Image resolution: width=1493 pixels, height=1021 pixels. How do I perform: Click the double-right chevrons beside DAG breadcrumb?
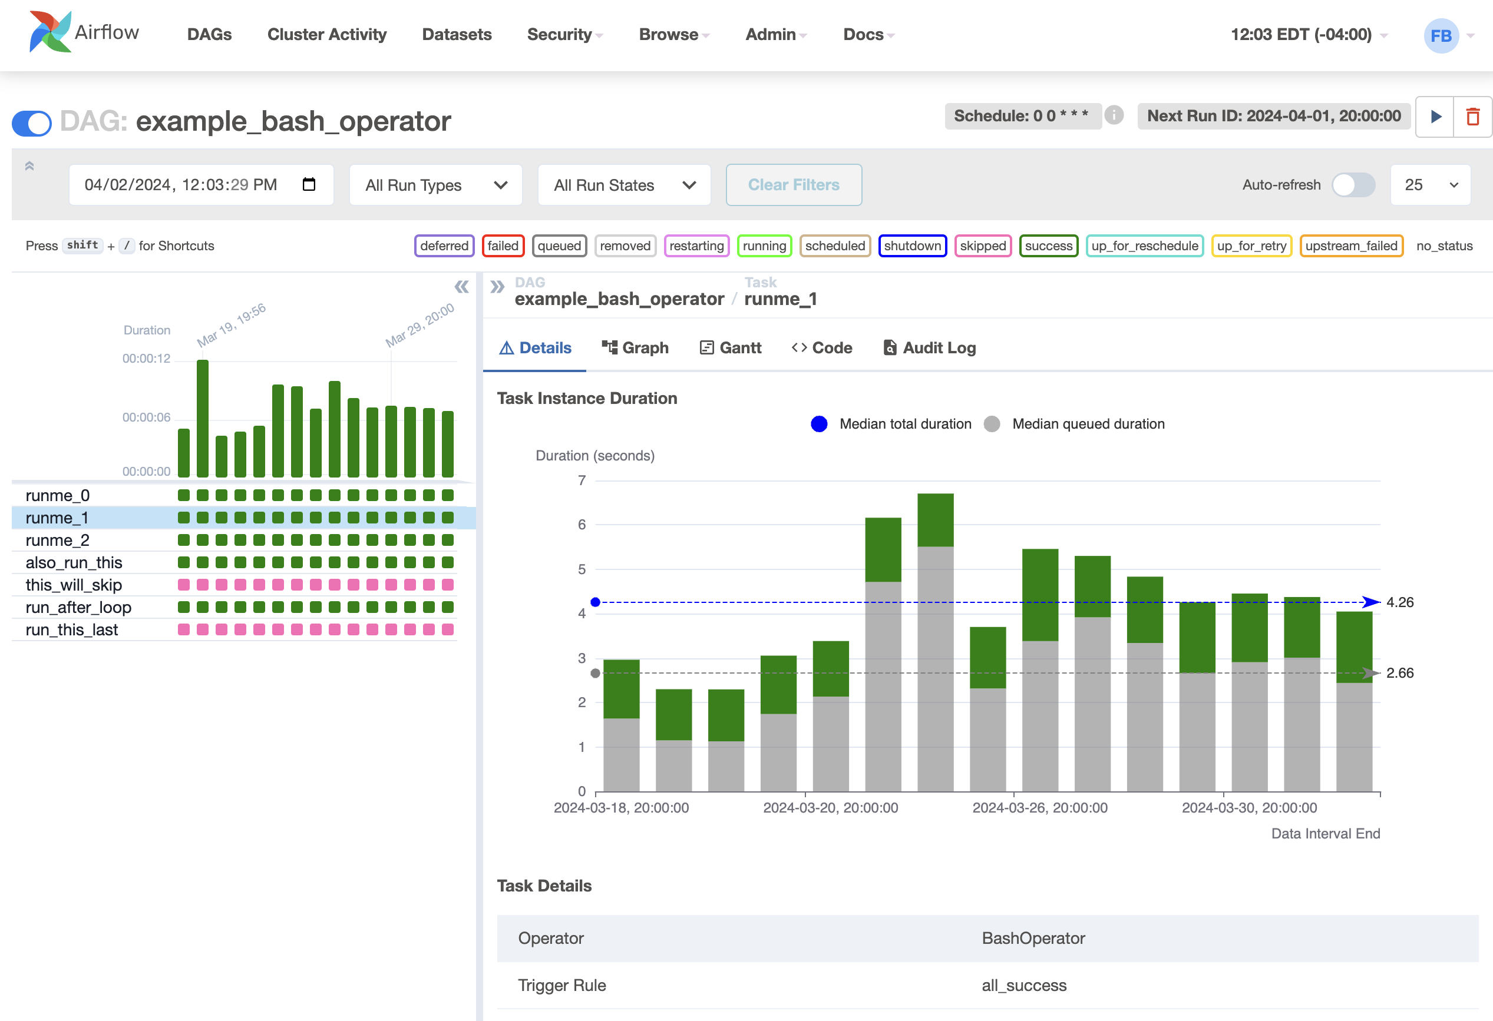[x=497, y=287]
